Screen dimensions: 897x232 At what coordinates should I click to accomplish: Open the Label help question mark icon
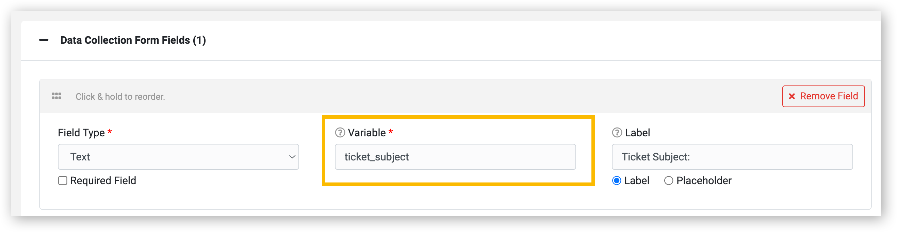coord(617,133)
